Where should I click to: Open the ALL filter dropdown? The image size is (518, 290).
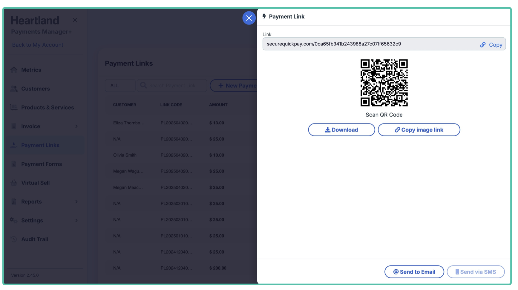[x=120, y=86]
